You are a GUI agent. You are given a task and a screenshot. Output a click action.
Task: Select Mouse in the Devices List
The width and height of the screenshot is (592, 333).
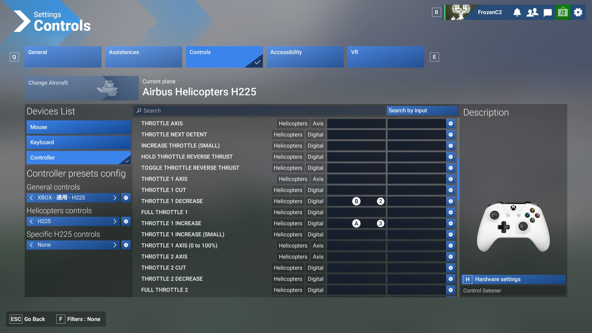(x=78, y=127)
